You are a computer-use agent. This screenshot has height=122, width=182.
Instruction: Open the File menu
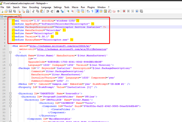pyautogui.click(x=2, y=7)
